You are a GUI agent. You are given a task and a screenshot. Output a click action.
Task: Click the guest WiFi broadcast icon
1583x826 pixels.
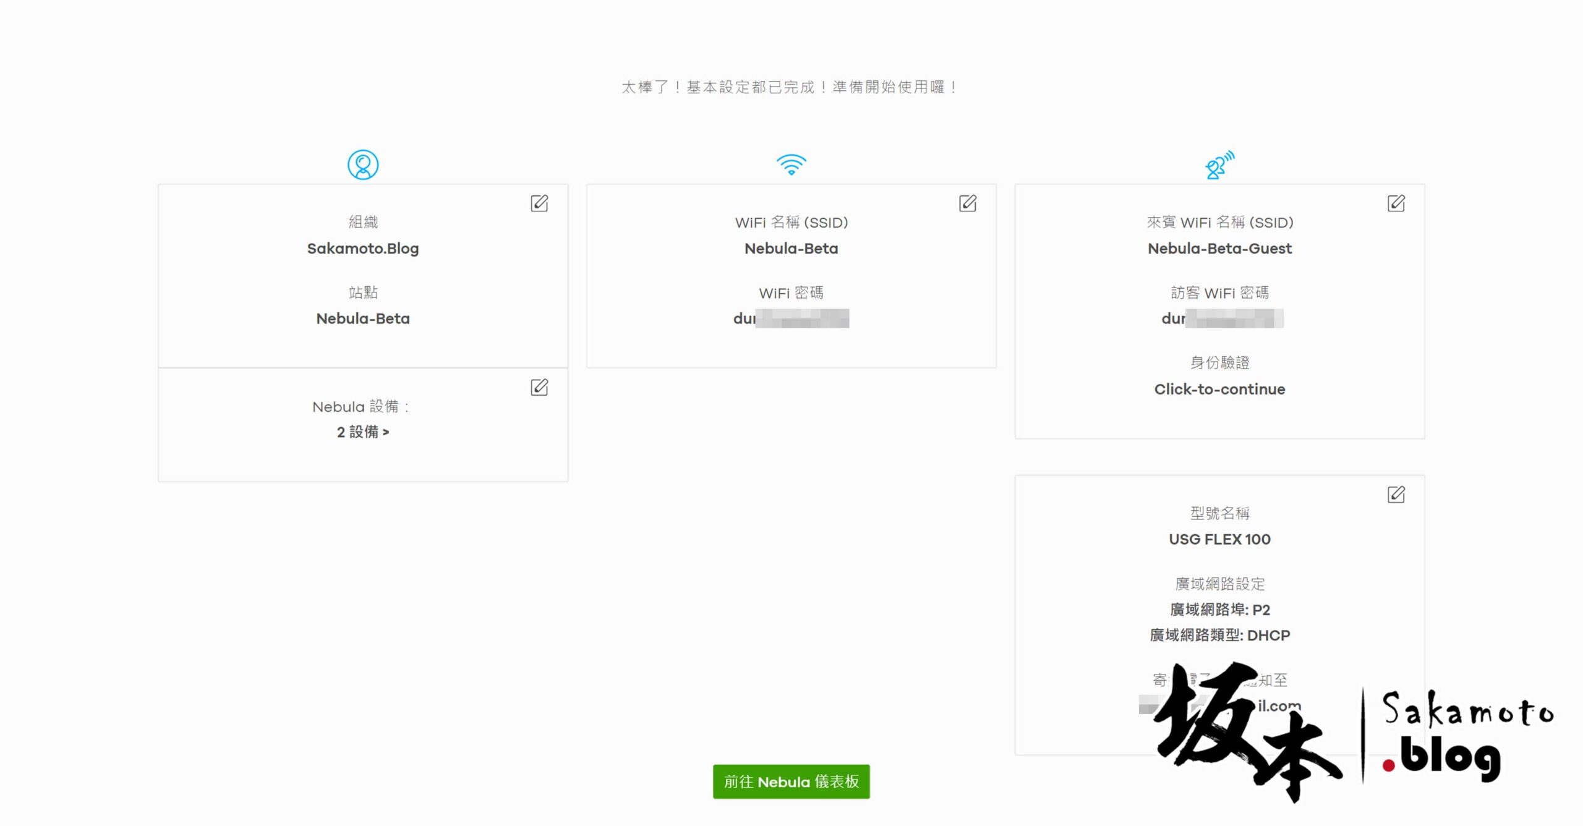(1219, 164)
